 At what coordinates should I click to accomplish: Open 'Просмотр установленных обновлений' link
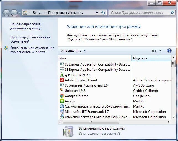point(30,39)
